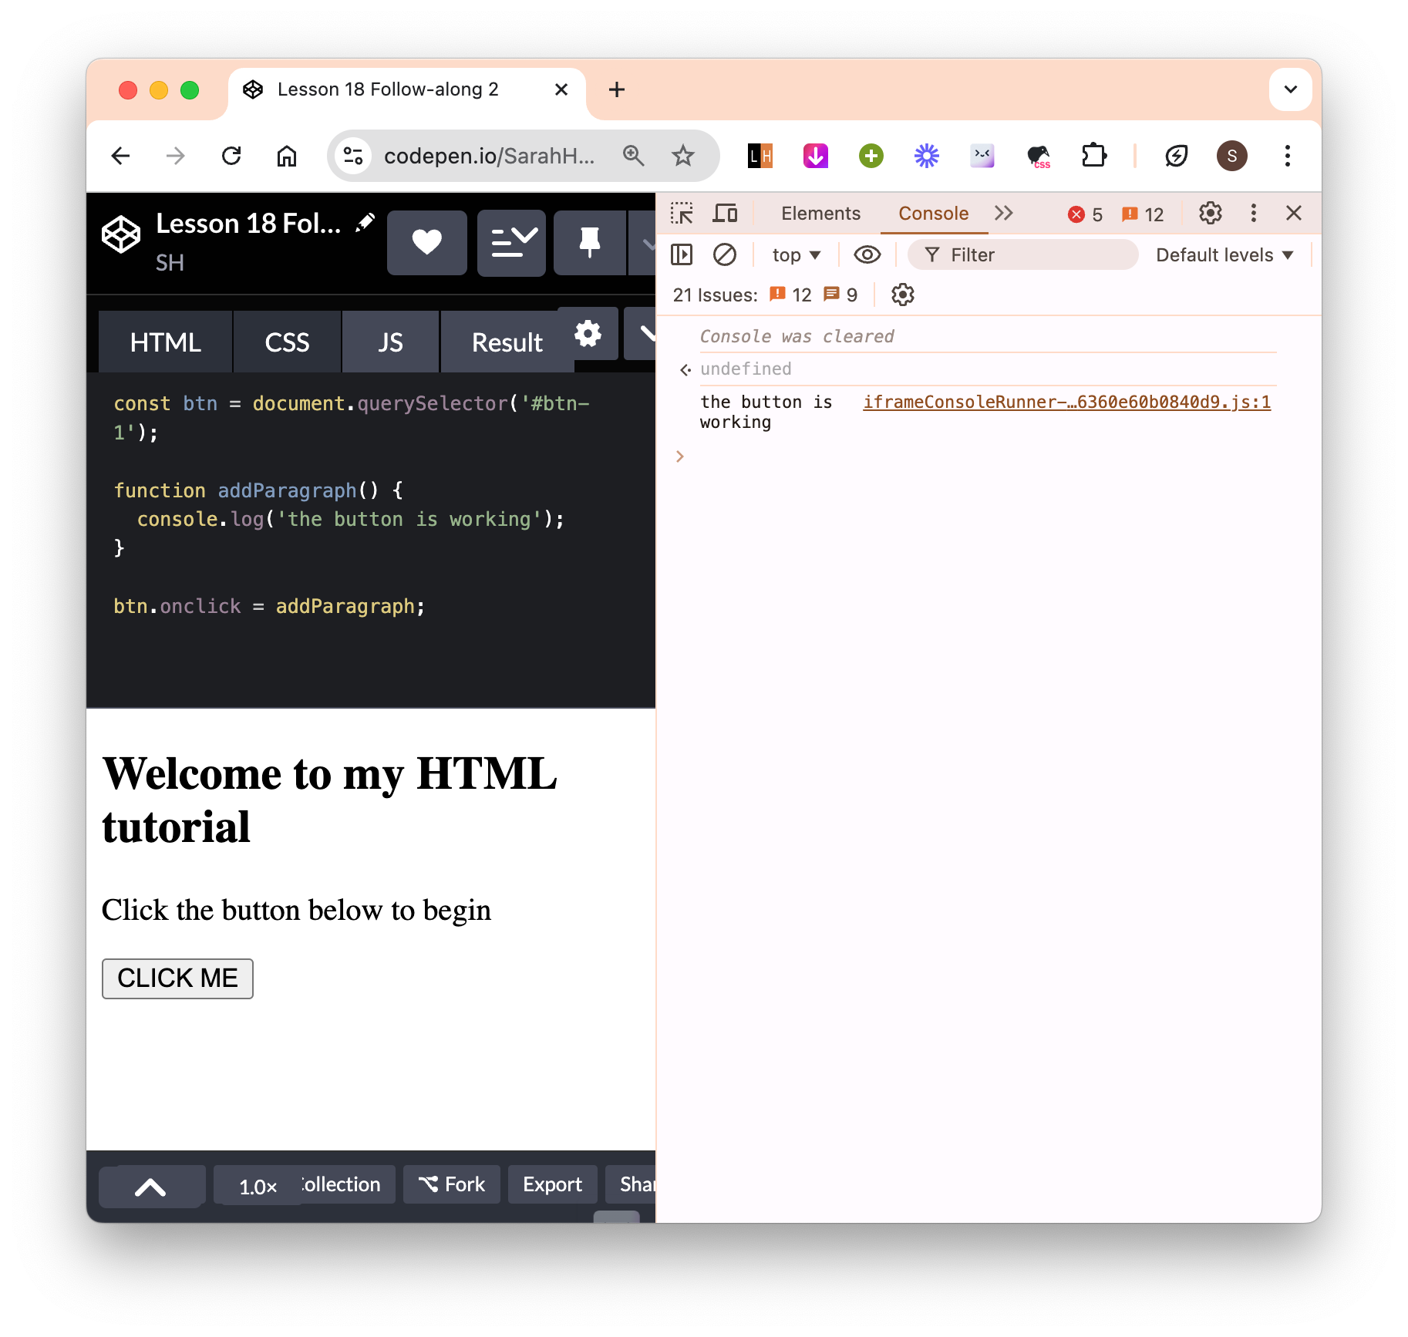Open the Default levels dropdown

pyautogui.click(x=1224, y=255)
